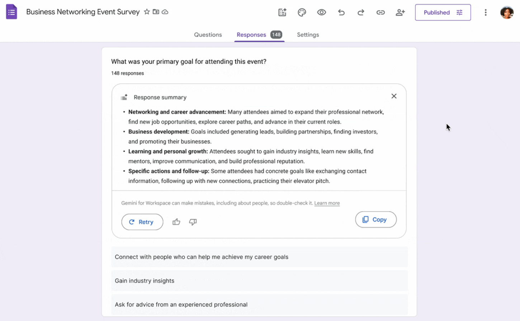Open the account profile avatar menu
The width and height of the screenshot is (520, 321).
(x=506, y=12)
